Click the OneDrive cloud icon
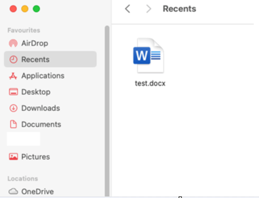This screenshot has width=259, height=198. [13, 191]
